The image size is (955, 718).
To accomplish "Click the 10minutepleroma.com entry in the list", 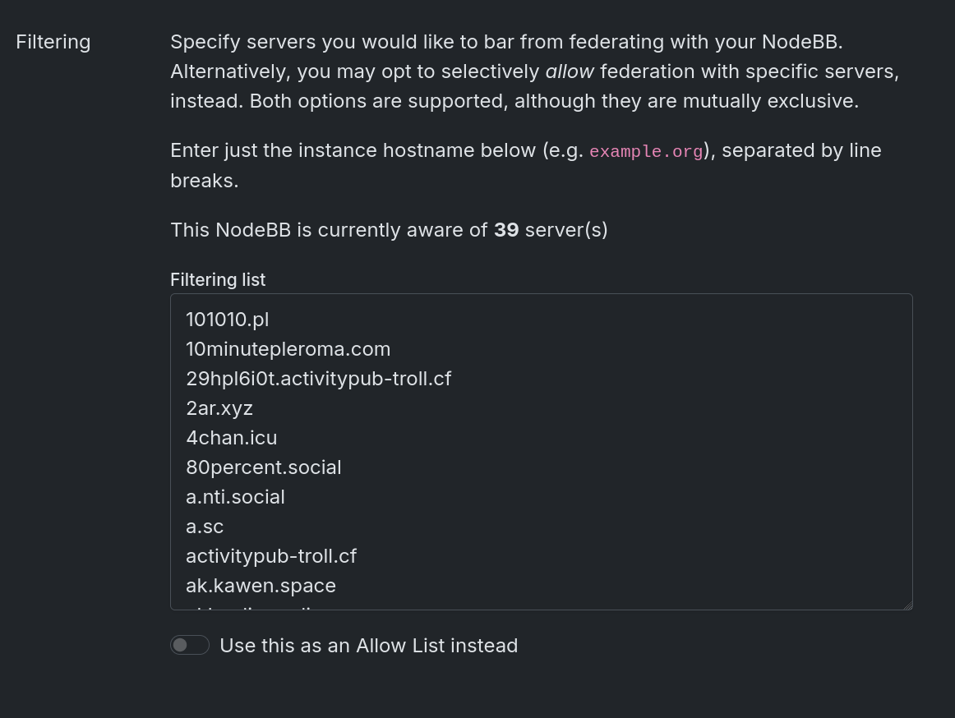I will pyautogui.click(x=288, y=349).
